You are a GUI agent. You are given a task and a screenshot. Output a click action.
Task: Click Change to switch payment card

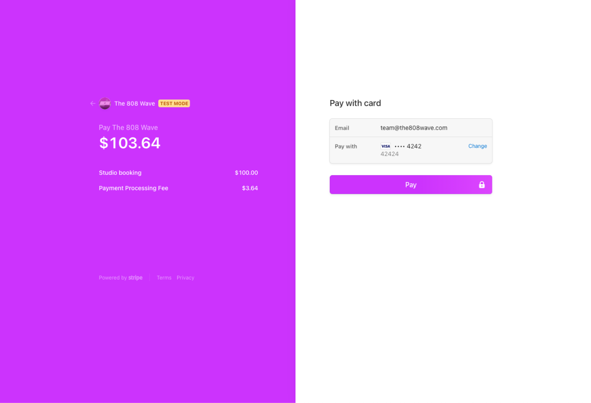coord(477,146)
